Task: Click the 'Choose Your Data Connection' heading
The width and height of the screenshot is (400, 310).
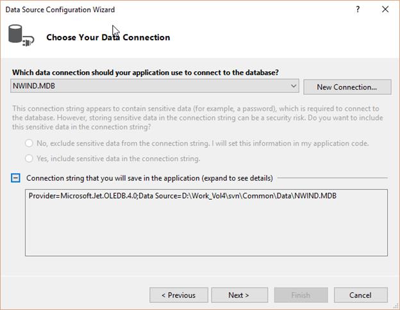Action: tap(108, 38)
